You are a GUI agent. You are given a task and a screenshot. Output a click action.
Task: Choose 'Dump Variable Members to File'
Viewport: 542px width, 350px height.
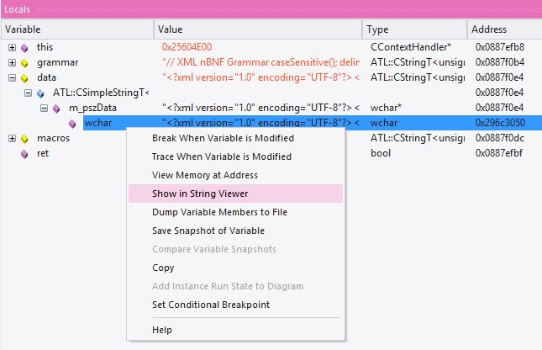[x=219, y=212]
